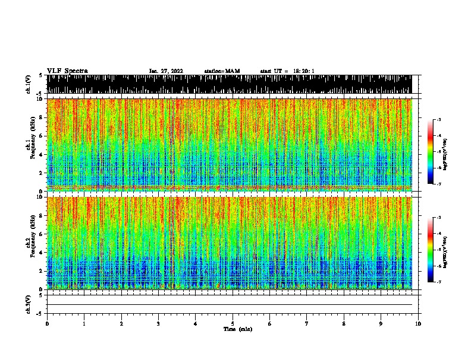
Task: Click the "-7" label on ch.1 colorbar
Action: (438, 184)
